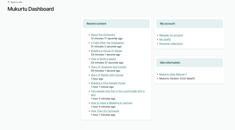Click the '12 minutes 17 seconds ago' timestamp
This screenshot has height=130, width=235.
[x=107, y=39]
